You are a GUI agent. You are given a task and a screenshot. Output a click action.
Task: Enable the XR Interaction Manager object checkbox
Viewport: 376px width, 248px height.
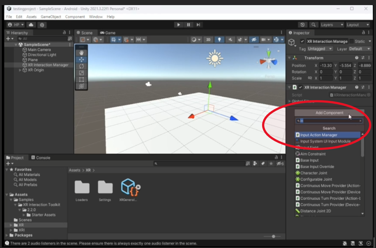pyautogui.click(x=302, y=41)
